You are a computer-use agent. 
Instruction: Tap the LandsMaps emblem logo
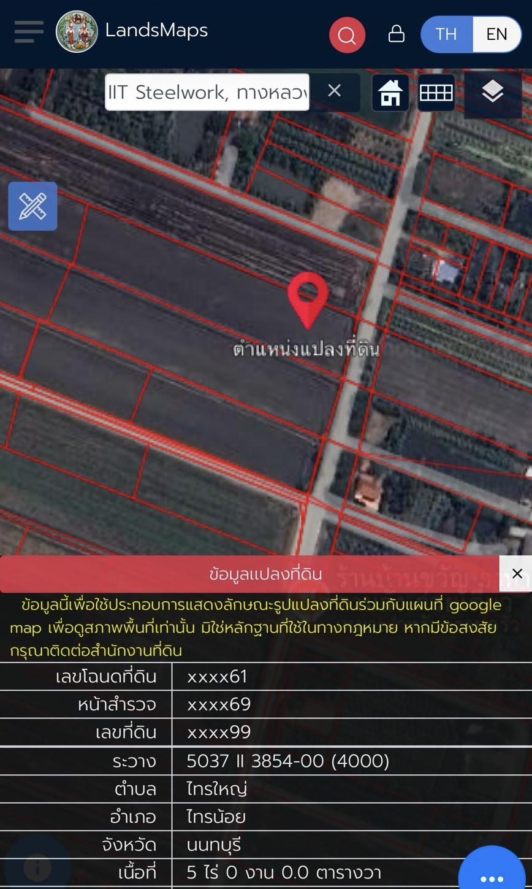[x=77, y=32]
